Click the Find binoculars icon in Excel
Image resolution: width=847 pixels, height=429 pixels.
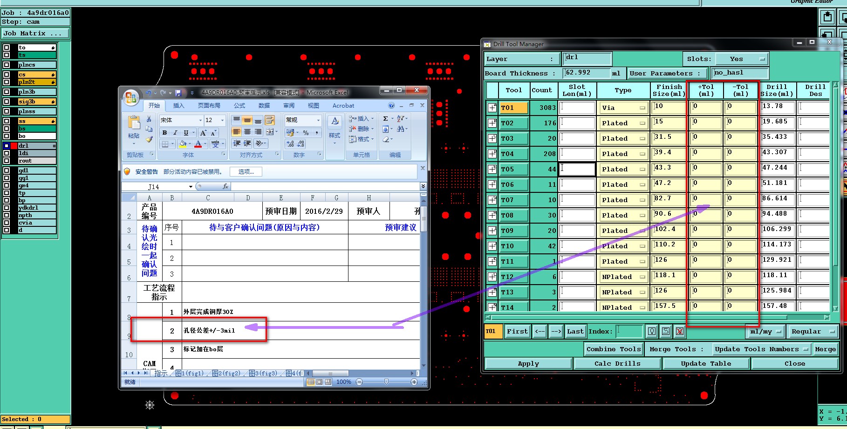(401, 129)
